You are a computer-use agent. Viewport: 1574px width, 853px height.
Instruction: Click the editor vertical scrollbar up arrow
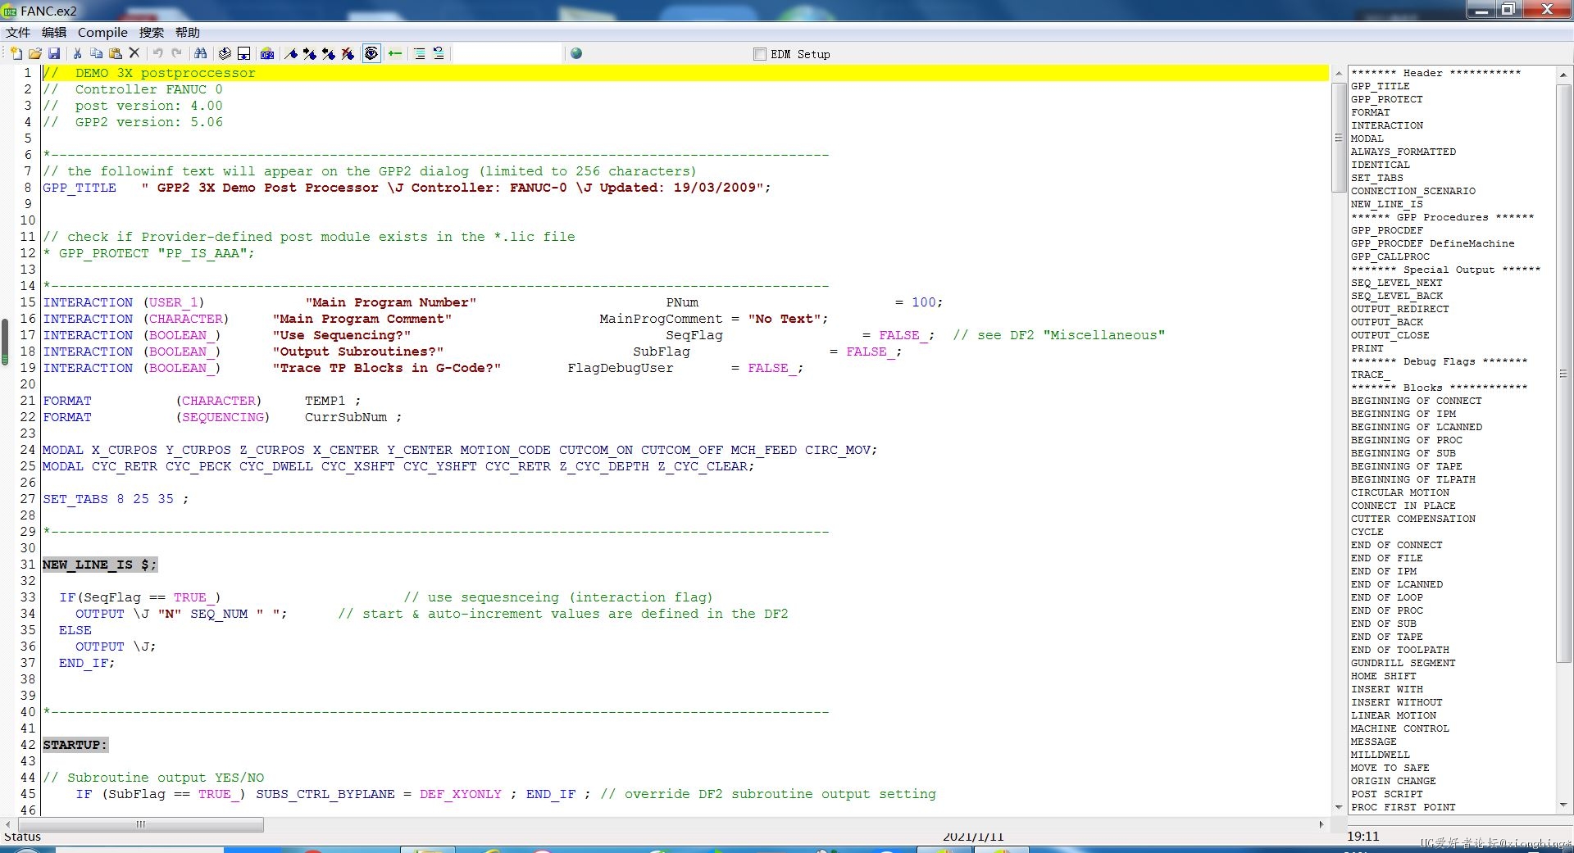[1339, 75]
